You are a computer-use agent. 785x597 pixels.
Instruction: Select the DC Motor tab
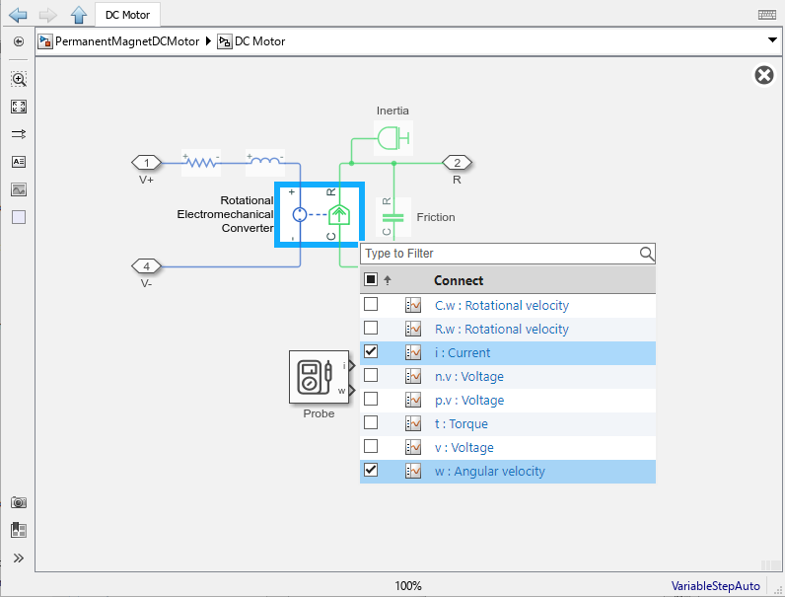pyautogui.click(x=128, y=15)
